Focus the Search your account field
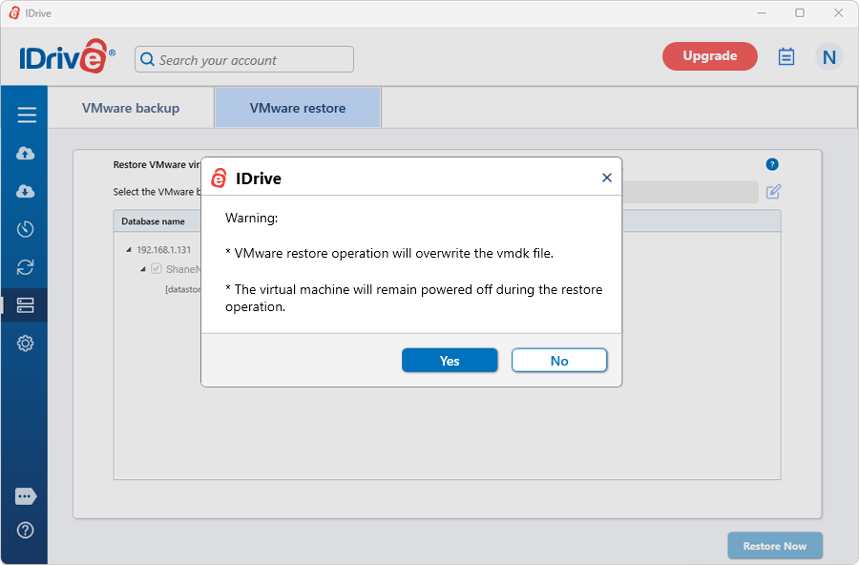The height and width of the screenshot is (565, 859). [x=244, y=59]
